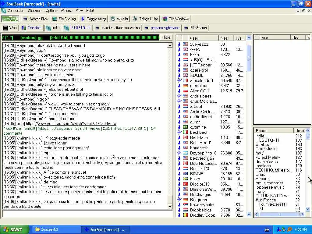Open massive attack mezzanine search tab

117,28
